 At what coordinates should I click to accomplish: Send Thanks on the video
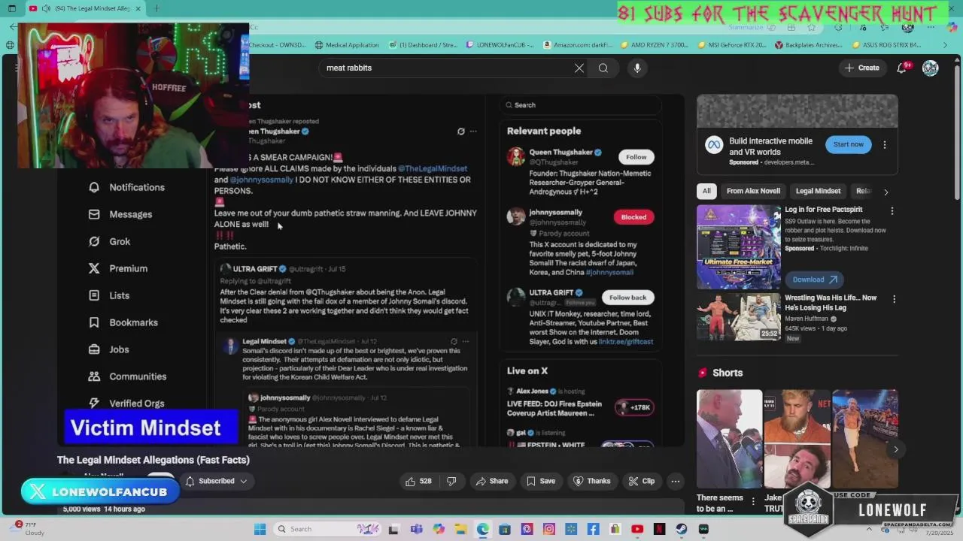592,481
